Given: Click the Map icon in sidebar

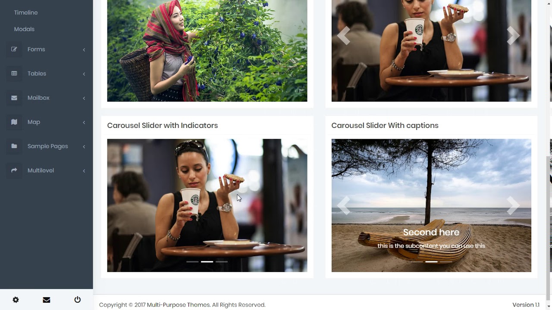Looking at the screenshot, I should [14, 122].
